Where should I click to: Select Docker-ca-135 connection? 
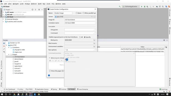pos(15,43)
